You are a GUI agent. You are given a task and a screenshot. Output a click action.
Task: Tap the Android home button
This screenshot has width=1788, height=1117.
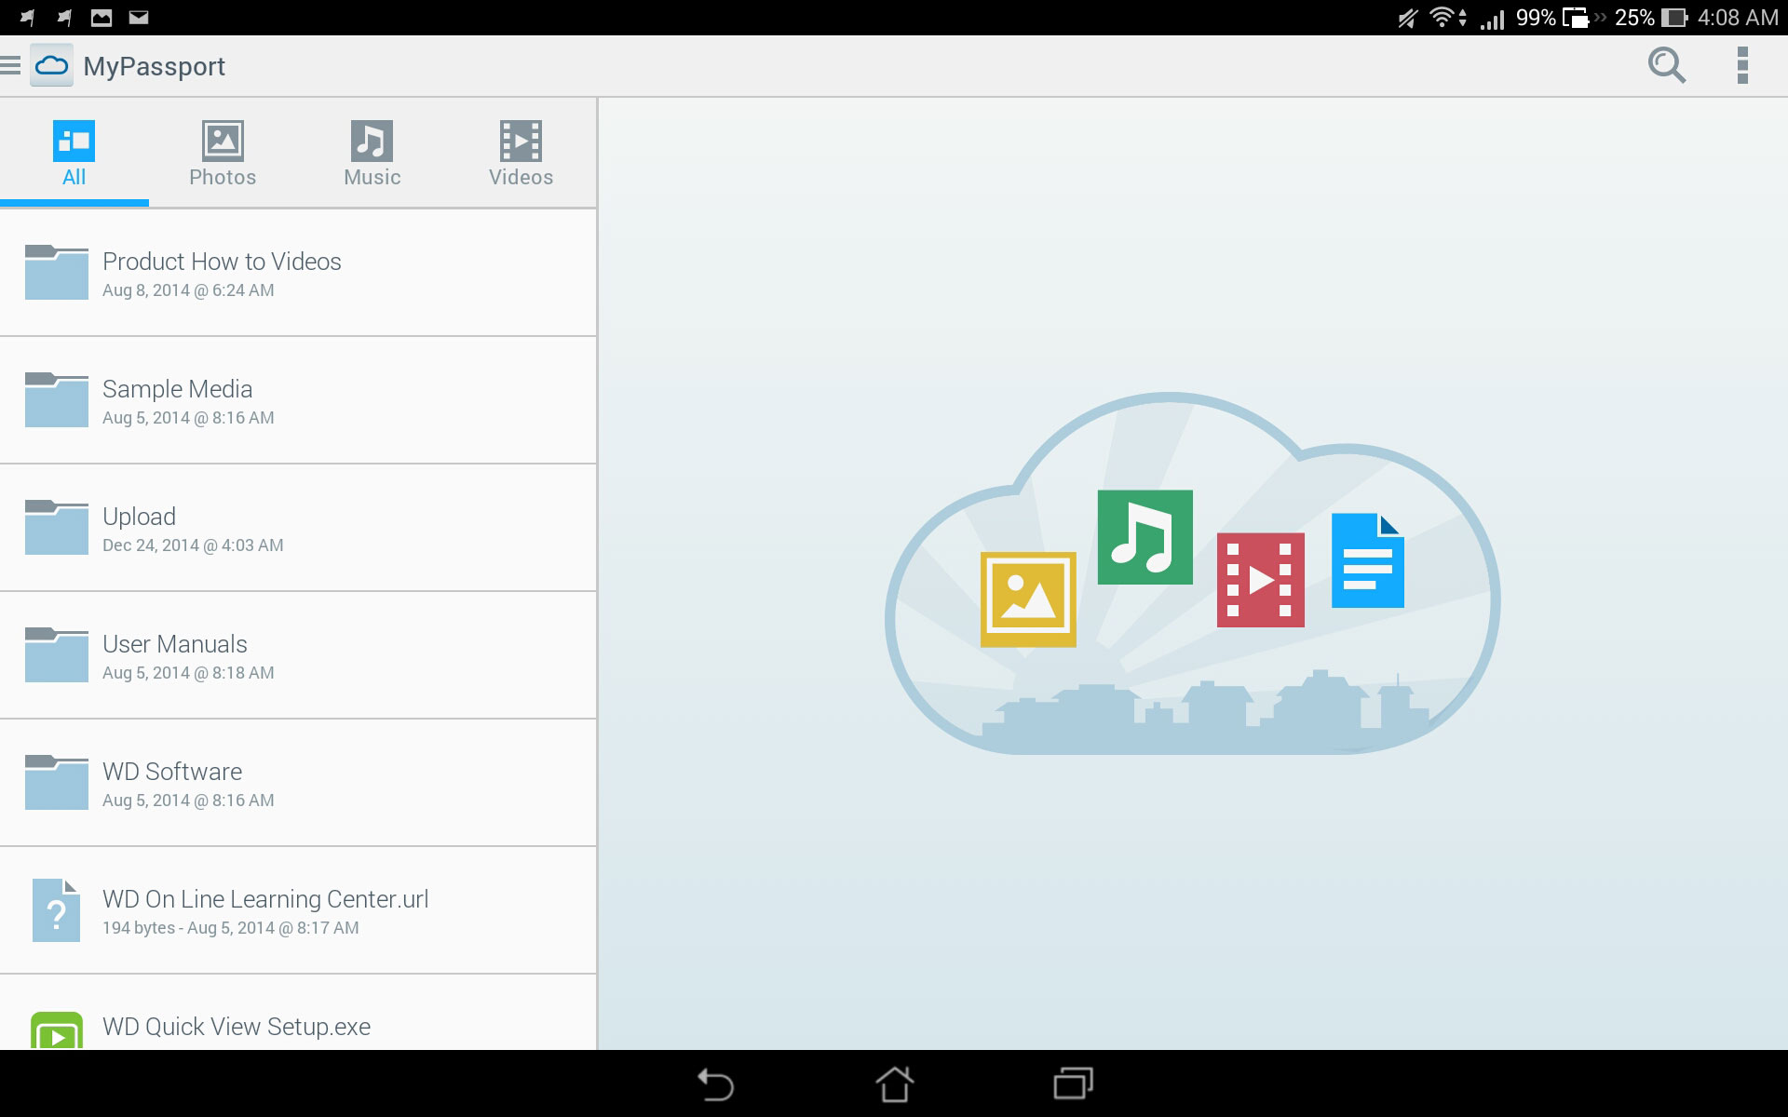coord(894,1084)
